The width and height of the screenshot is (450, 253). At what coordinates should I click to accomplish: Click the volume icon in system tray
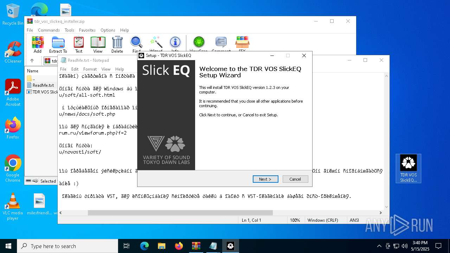404,246
